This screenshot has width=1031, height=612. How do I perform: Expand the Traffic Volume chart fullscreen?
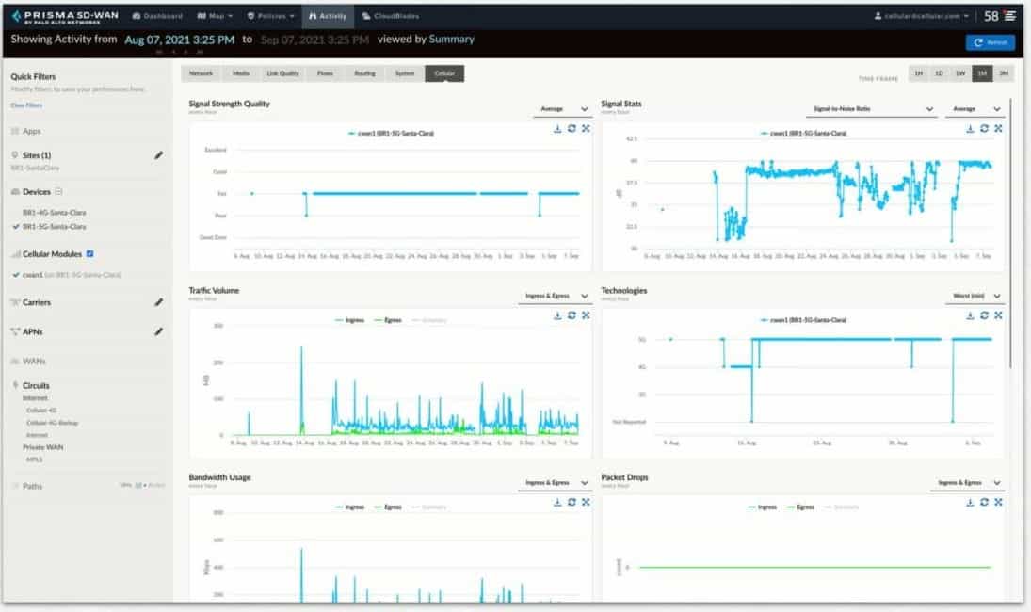pyautogui.click(x=586, y=315)
